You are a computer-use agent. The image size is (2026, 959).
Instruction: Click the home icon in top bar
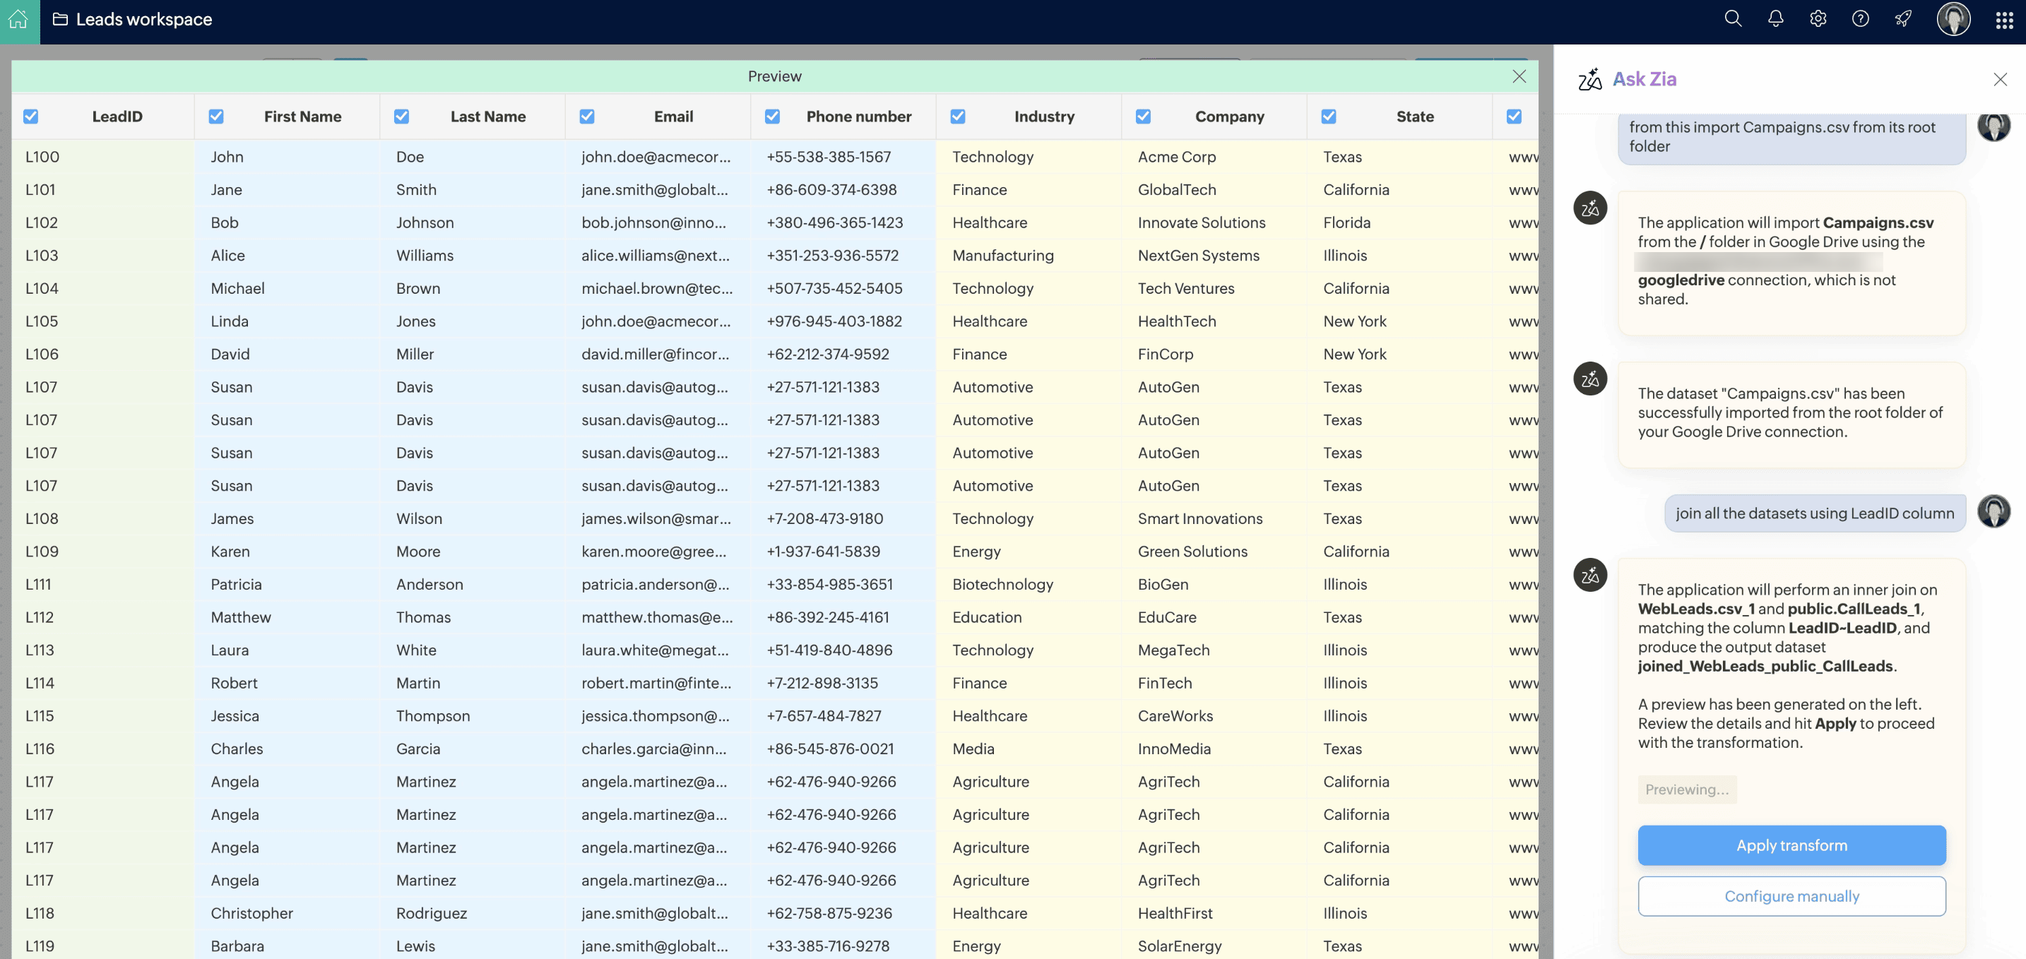coord(19,19)
